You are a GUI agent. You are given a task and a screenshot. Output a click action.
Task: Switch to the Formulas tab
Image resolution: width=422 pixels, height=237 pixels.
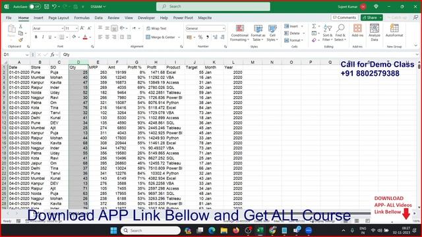click(82, 18)
